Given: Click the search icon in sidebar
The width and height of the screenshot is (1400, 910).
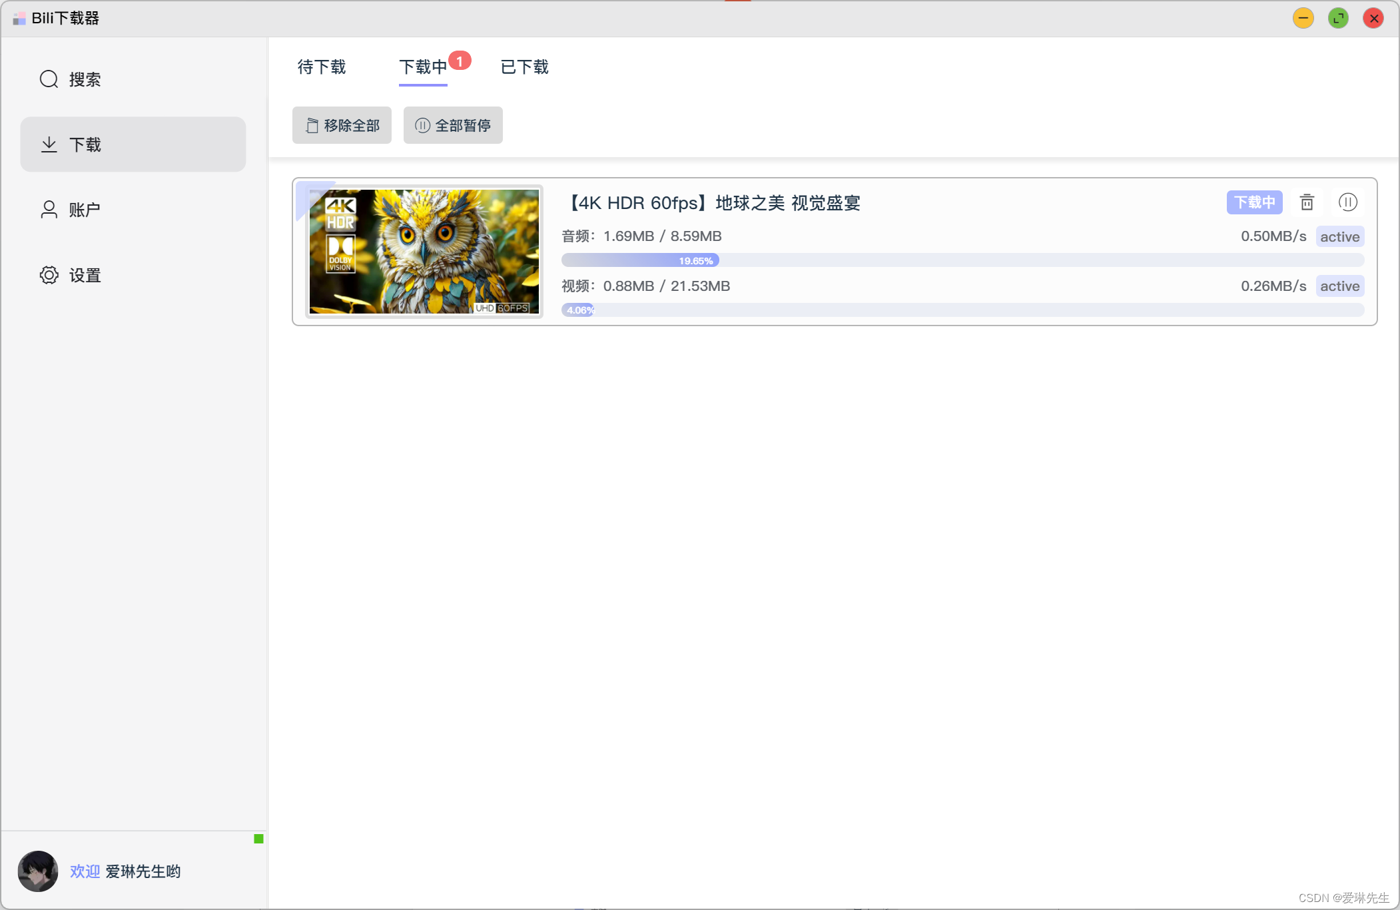Looking at the screenshot, I should (x=48, y=79).
